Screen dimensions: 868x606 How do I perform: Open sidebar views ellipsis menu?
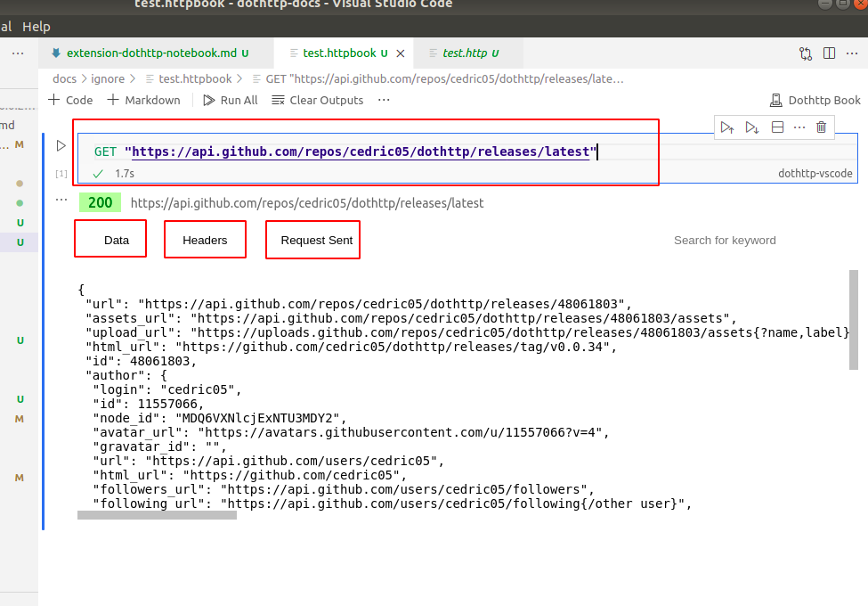[x=18, y=53]
